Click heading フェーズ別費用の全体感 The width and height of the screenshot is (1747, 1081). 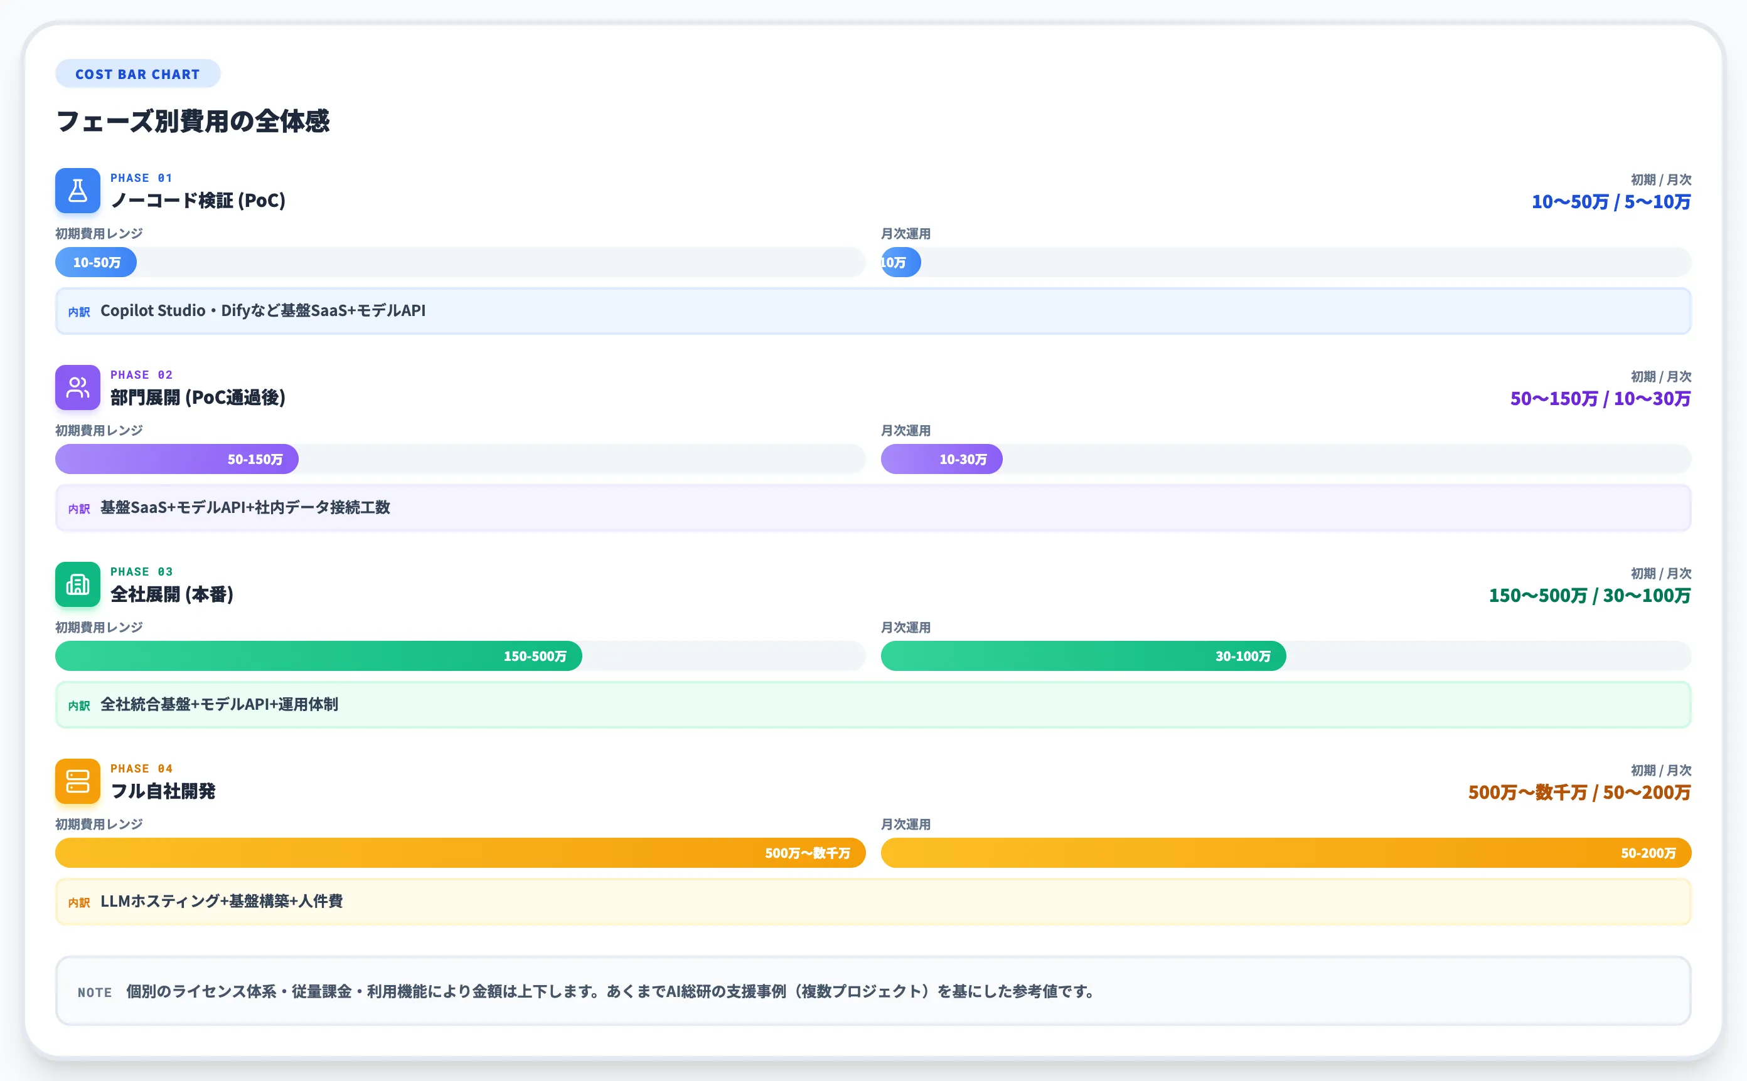coord(193,121)
